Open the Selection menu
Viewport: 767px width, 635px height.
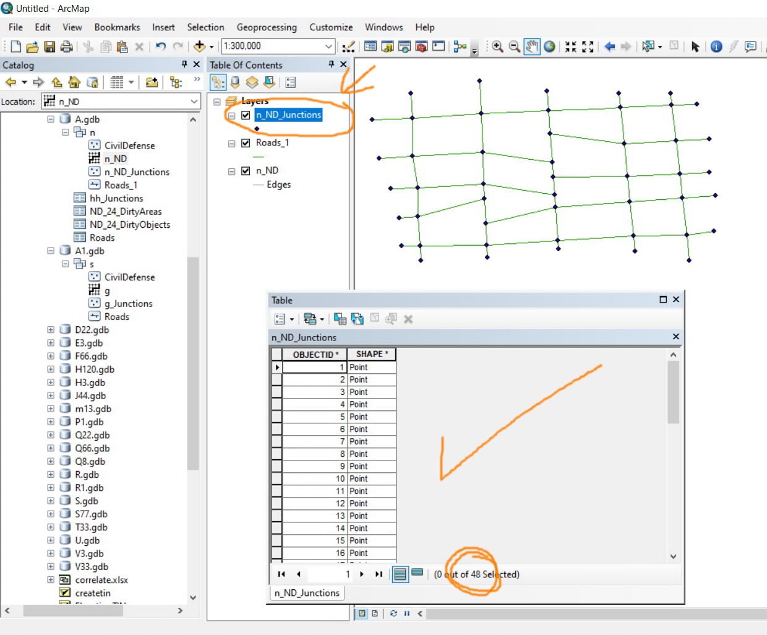(x=205, y=27)
